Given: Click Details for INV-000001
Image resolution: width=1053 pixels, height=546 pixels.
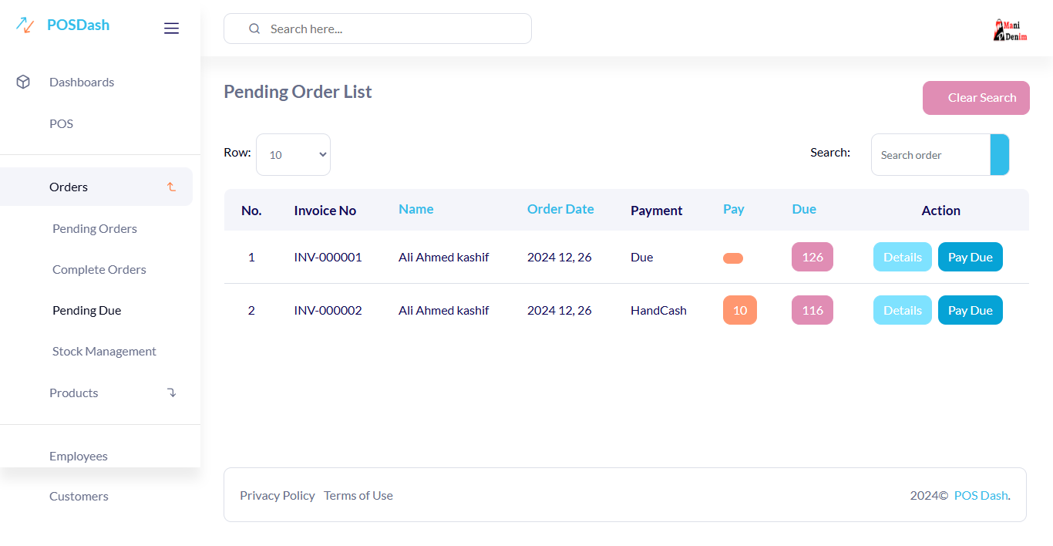Looking at the screenshot, I should pos(903,257).
